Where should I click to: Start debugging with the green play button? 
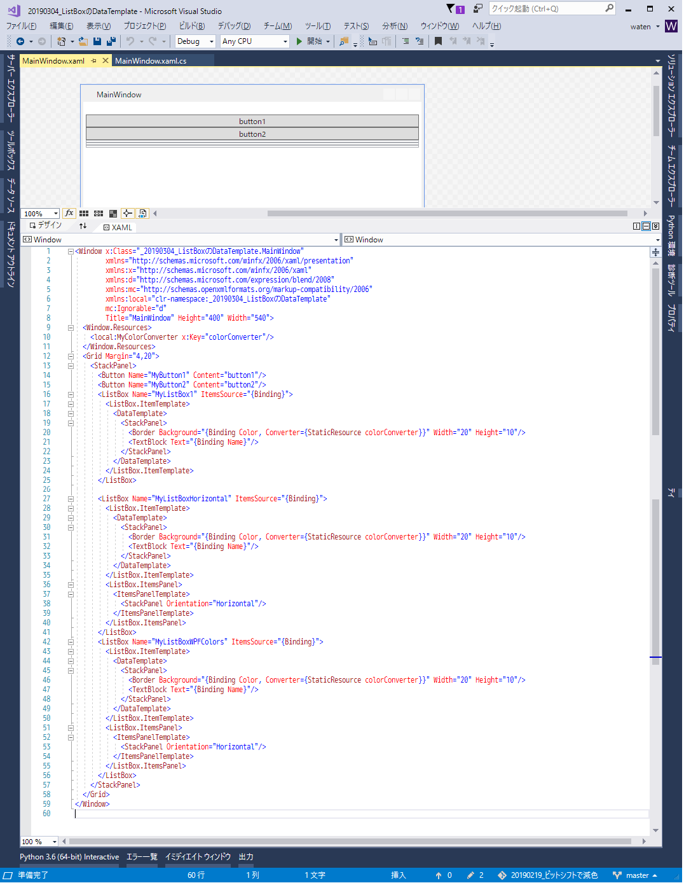coord(299,41)
